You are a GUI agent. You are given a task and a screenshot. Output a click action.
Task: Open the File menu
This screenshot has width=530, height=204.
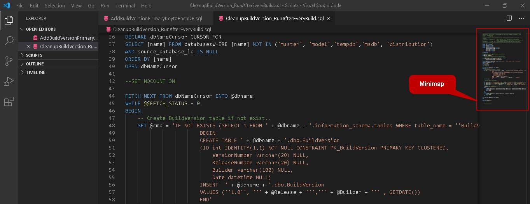point(20,5)
